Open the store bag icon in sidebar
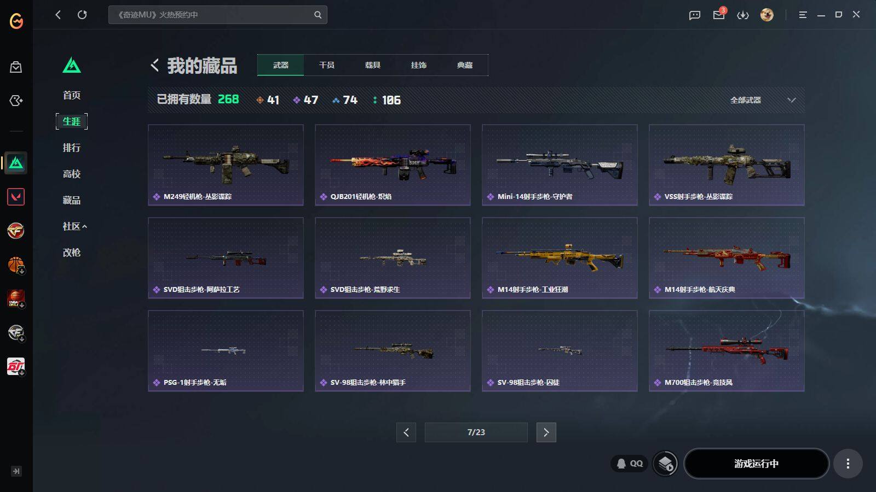 pyautogui.click(x=16, y=67)
